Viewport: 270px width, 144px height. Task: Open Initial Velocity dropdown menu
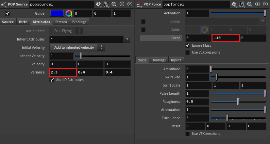click(77, 47)
